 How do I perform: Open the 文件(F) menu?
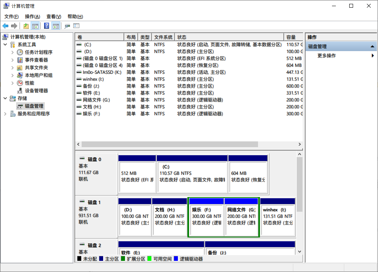12,17
